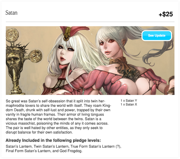
Task: Click the God Frogdog pledge text
Action: point(71,151)
